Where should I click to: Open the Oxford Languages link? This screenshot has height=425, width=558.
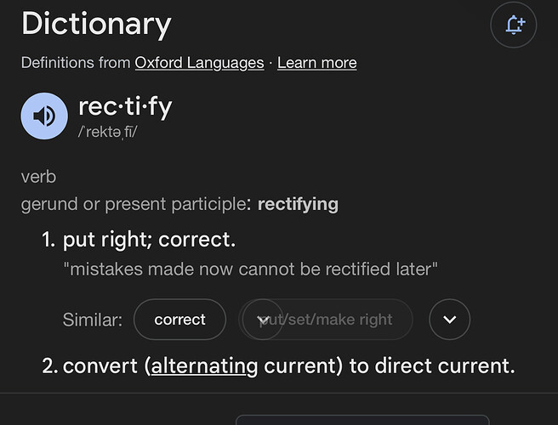click(199, 63)
